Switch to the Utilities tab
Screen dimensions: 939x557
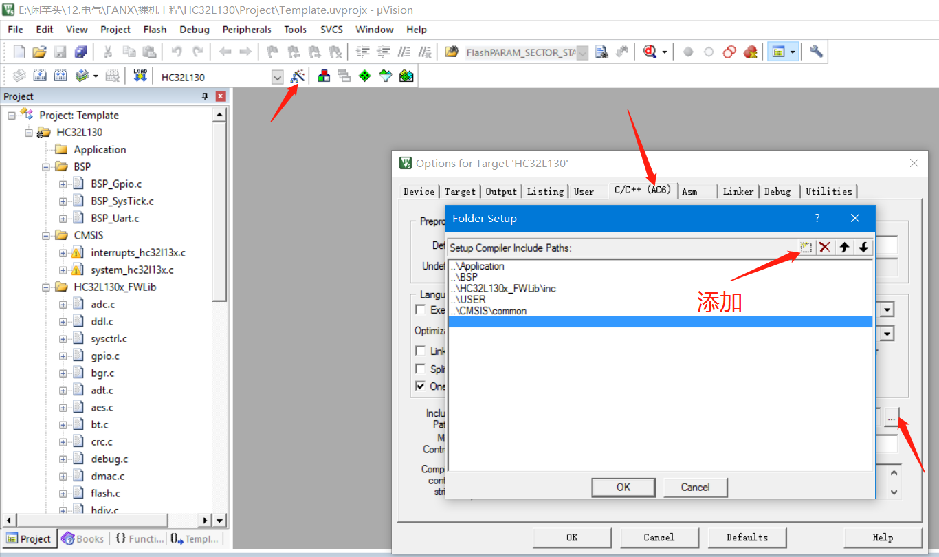click(x=828, y=192)
